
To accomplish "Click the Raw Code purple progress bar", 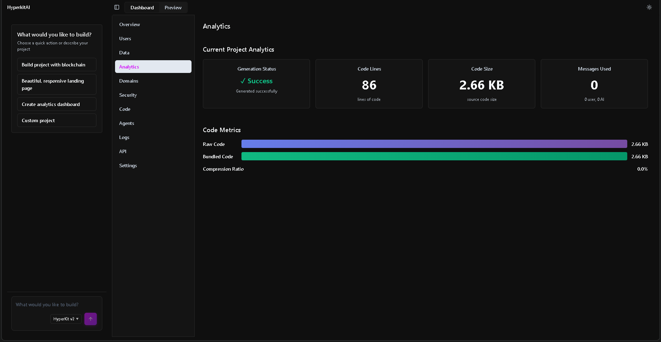I will click(x=434, y=144).
